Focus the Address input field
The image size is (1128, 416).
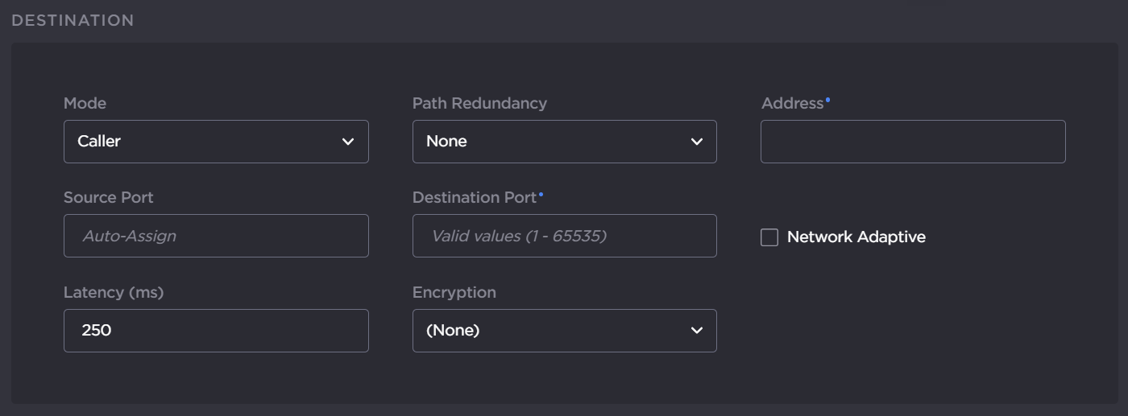click(x=913, y=142)
